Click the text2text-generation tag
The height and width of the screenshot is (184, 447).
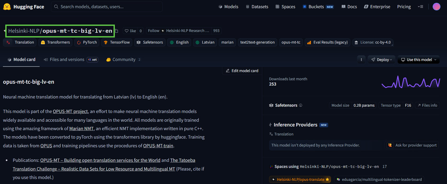point(257,42)
